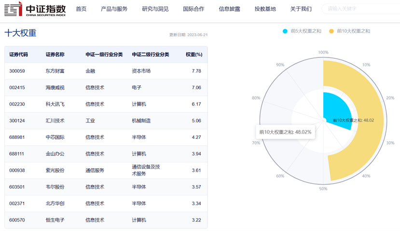Click the China Securities Index logo
The image size is (400, 231).
[35, 9]
